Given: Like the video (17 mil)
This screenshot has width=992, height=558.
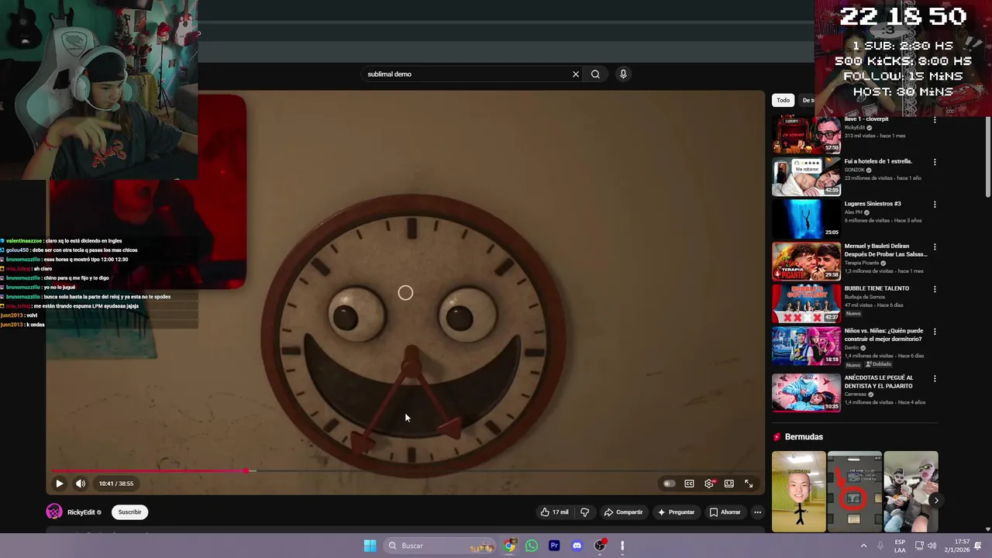Looking at the screenshot, I should [554, 512].
